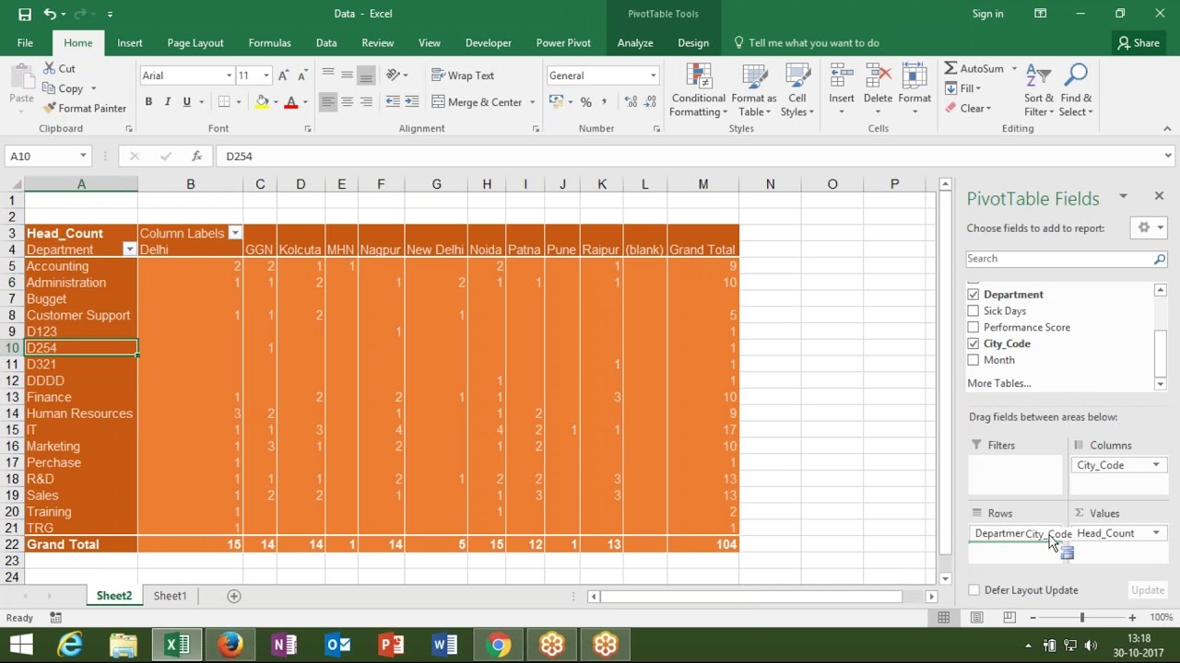Click AutoSum sigma icon
The height and width of the screenshot is (663, 1180).
pos(951,69)
